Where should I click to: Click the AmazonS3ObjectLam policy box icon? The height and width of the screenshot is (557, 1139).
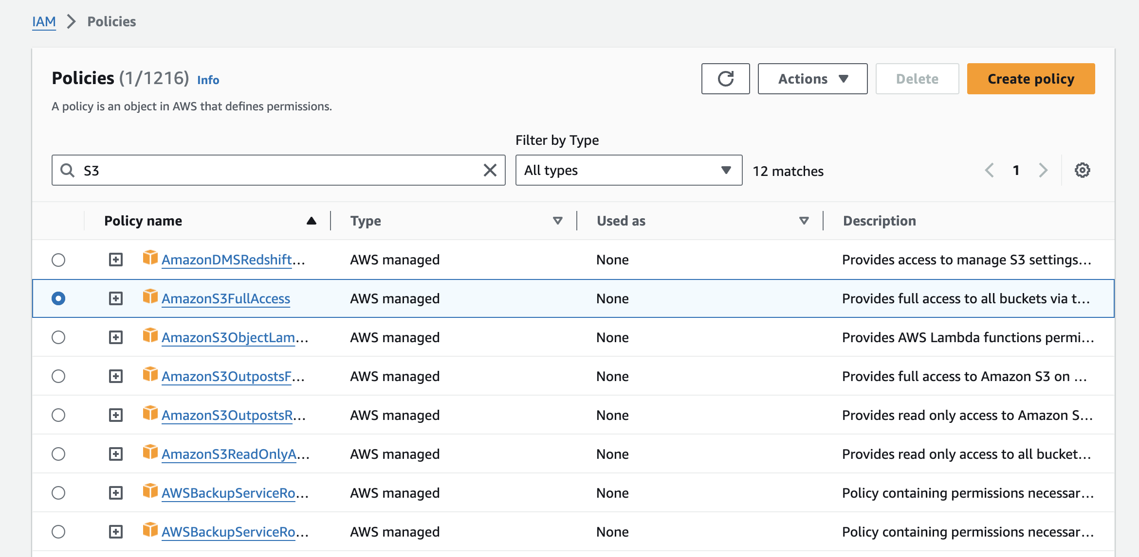pos(150,335)
